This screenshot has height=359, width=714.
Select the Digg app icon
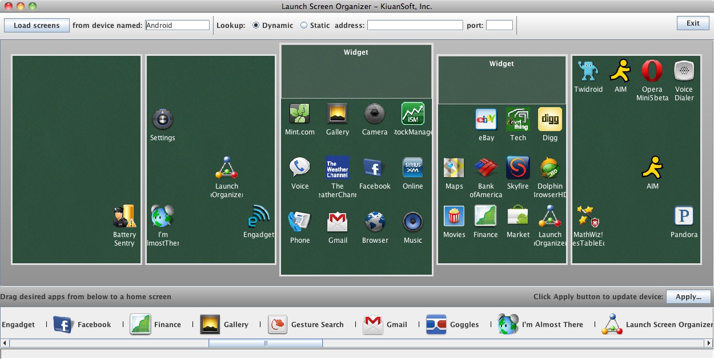point(549,119)
